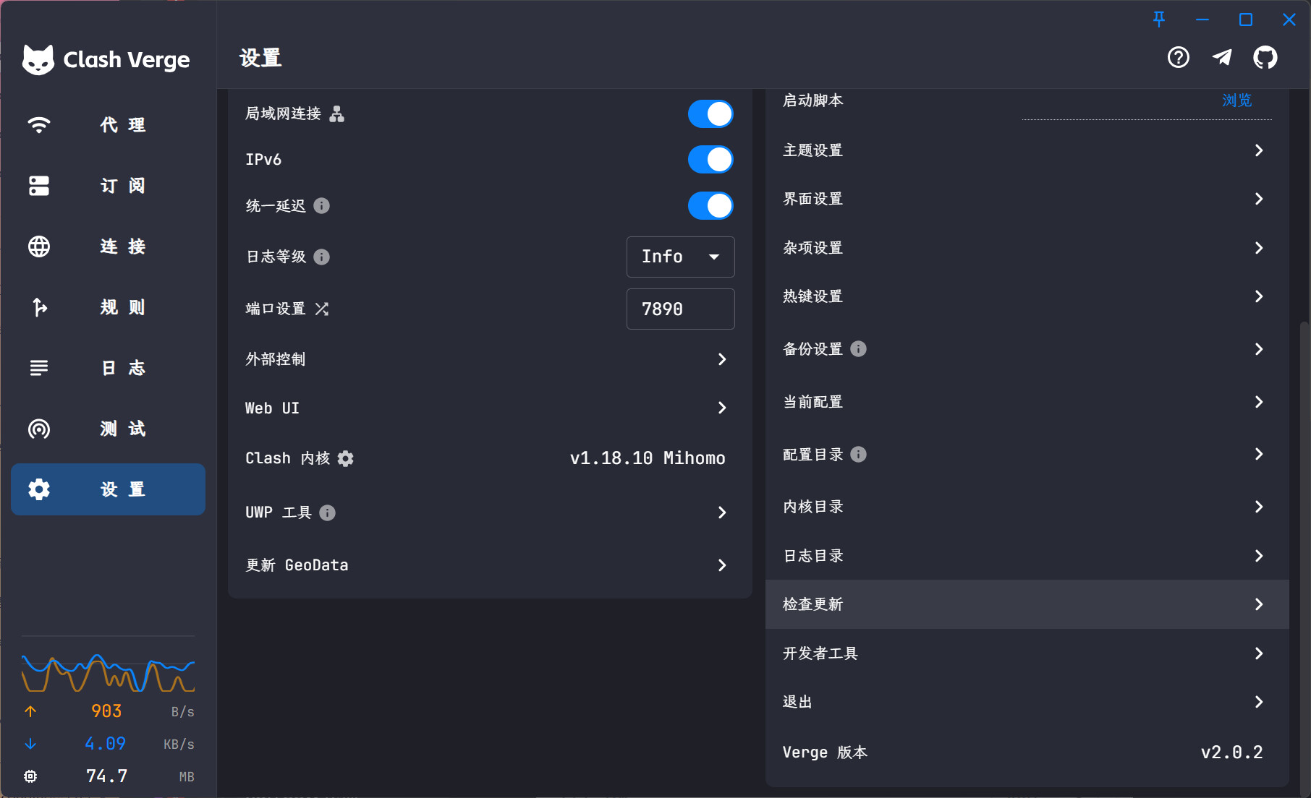
Task: Open the help documentation icon
Action: tap(1178, 57)
